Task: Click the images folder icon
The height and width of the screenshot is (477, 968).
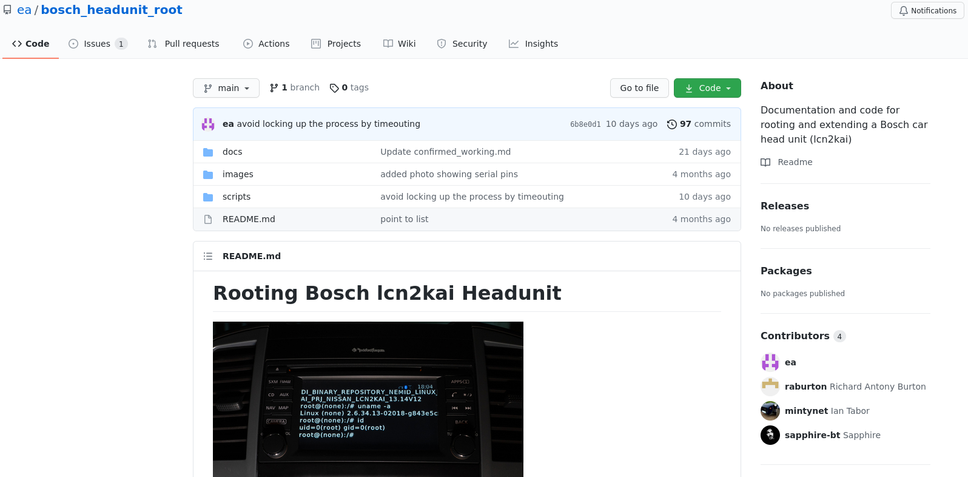Action: coord(208,175)
